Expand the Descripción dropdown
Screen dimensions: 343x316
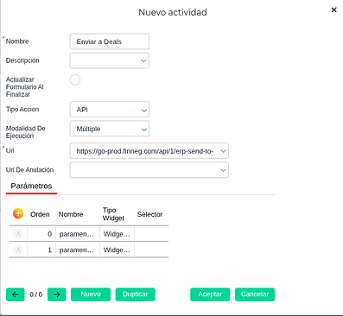click(143, 60)
